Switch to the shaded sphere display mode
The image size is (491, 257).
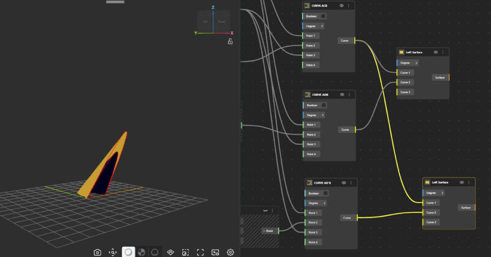click(128, 252)
